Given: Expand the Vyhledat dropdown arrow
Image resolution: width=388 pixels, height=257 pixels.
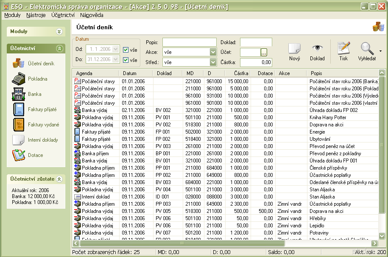Looking at the screenshot, I should (380, 51).
